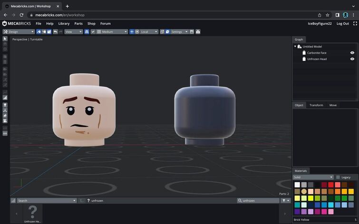Select the Carbonite Face tree item
The height and width of the screenshot is (224, 359).
(317, 53)
